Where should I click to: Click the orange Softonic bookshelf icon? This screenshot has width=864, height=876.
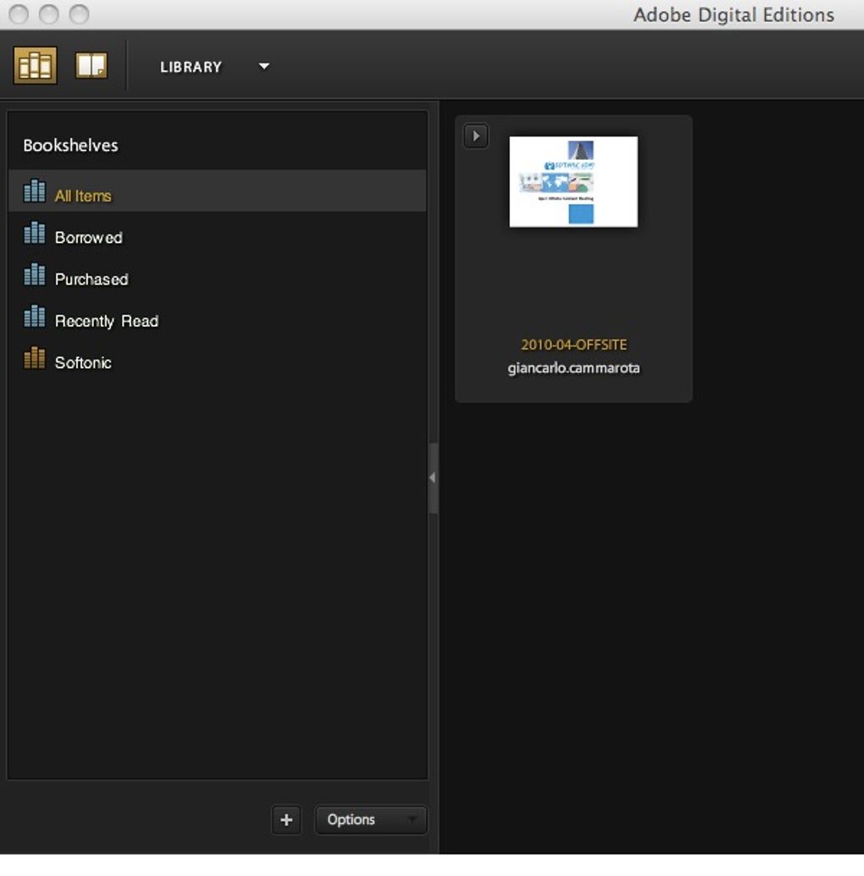35,357
